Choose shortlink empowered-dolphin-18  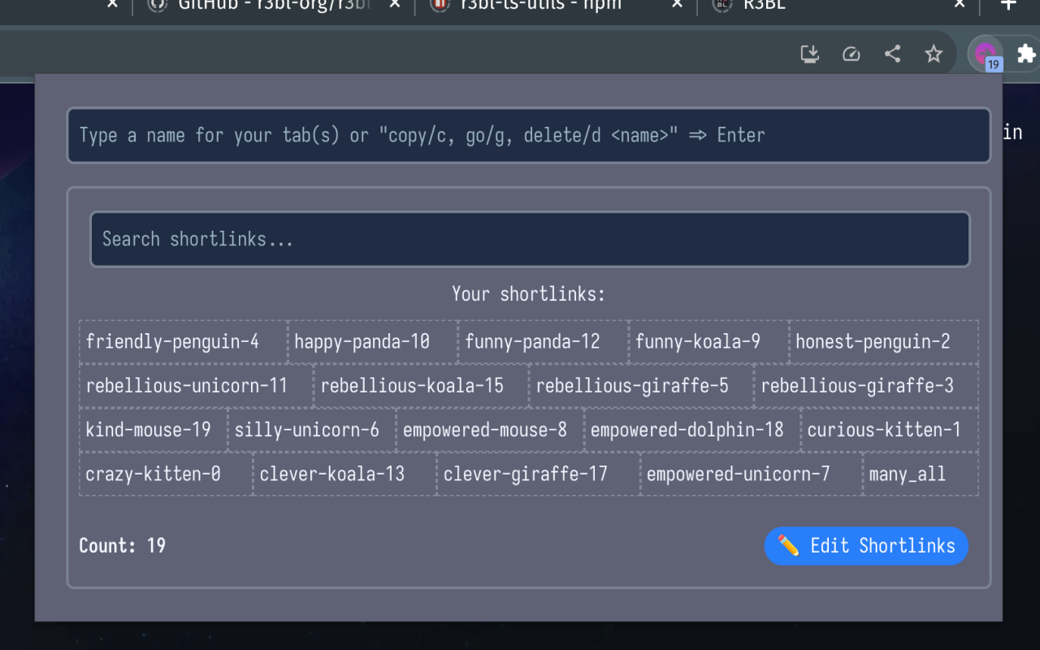coord(692,429)
